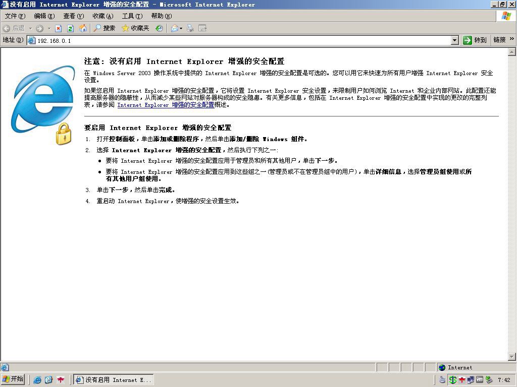Click the 转到 (Go) button
The image size is (517, 387).
coord(475,40)
